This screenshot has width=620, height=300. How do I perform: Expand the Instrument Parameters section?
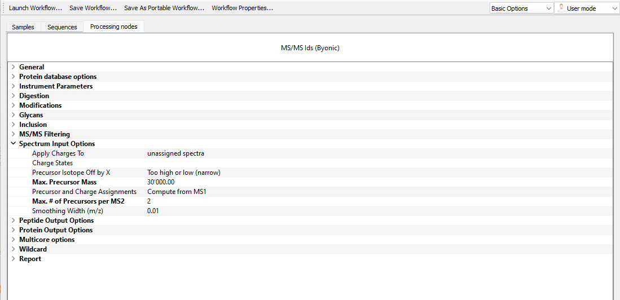click(14, 86)
